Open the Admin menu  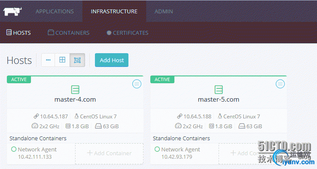(164, 11)
